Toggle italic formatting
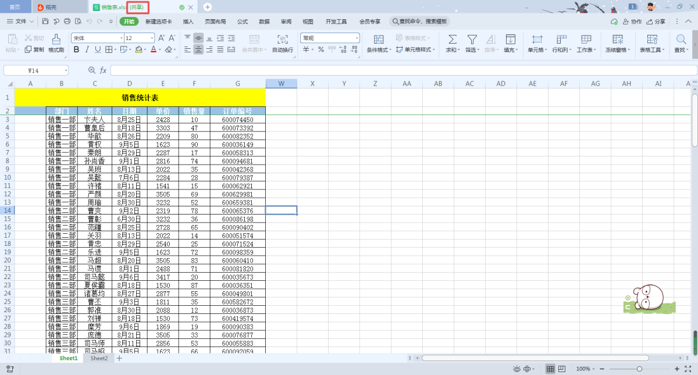The height and width of the screenshot is (375, 698). (x=87, y=50)
